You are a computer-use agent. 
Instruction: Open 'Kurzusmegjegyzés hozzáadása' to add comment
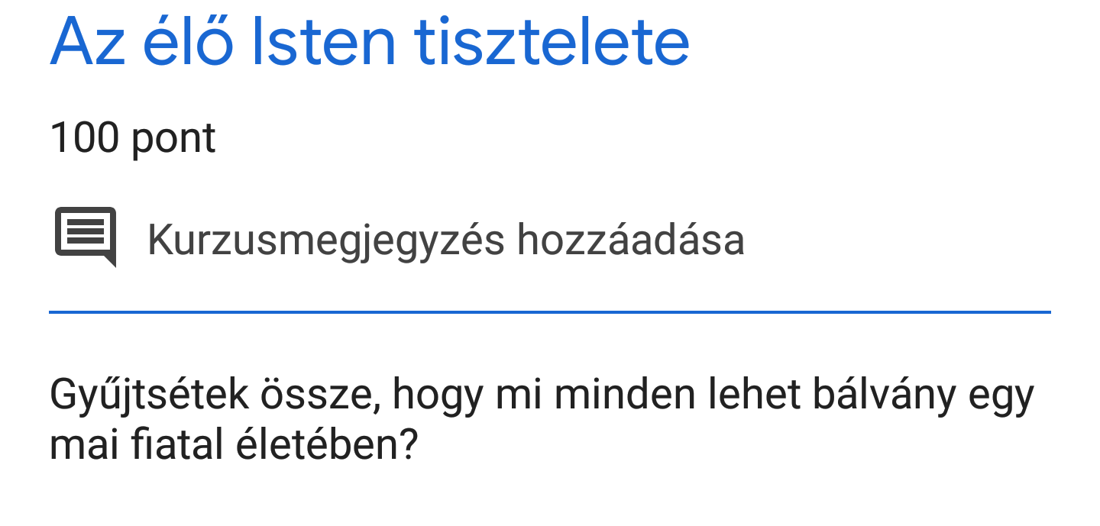[445, 240]
